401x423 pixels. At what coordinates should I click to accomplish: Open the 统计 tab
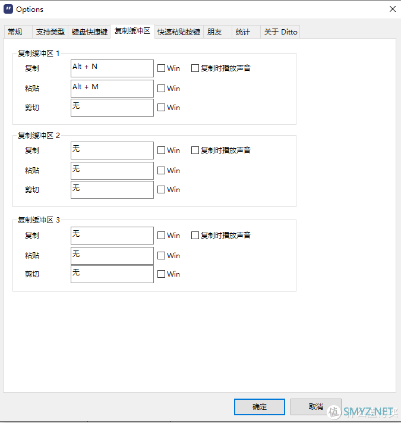coord(246,32)
